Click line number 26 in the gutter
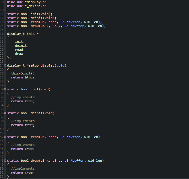189x179 pixels. 2,73
